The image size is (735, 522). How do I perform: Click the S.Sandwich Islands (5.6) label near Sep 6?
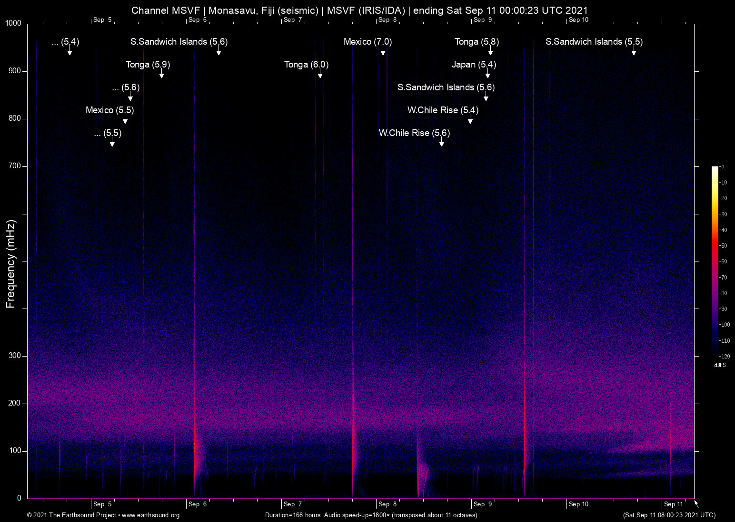179,41
